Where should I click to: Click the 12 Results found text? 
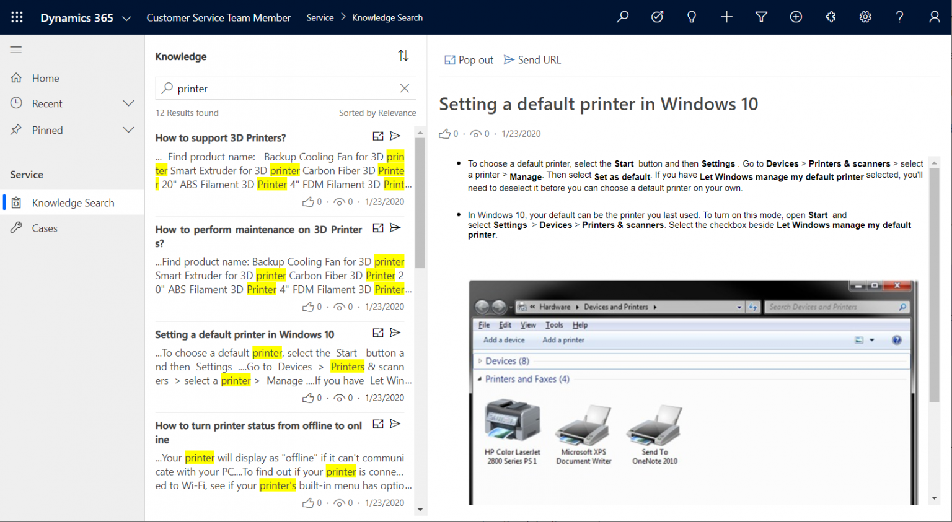(x=187, y=113)
